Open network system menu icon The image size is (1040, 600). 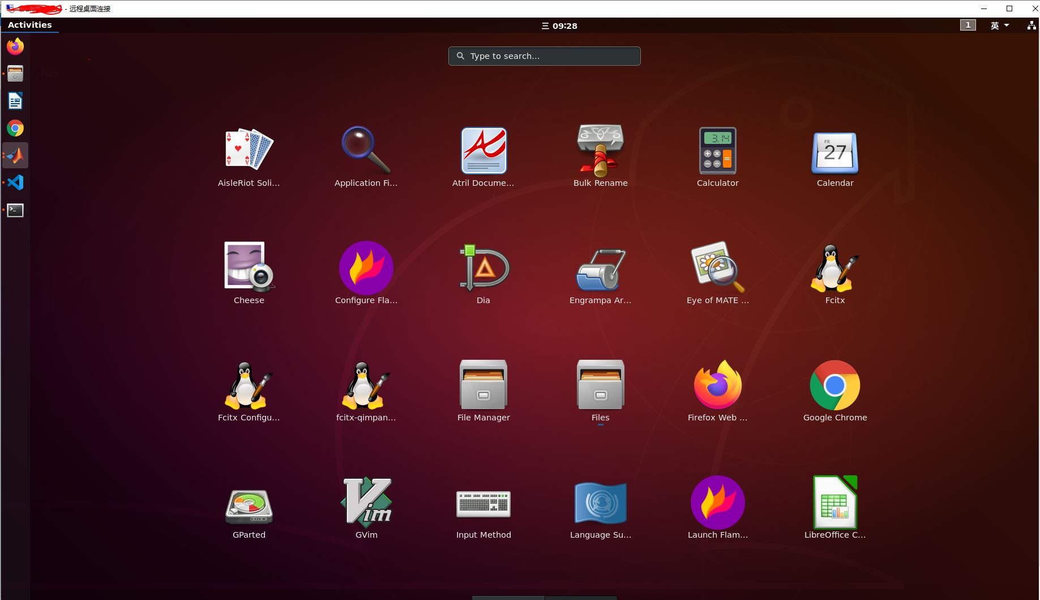point(1032,25)
